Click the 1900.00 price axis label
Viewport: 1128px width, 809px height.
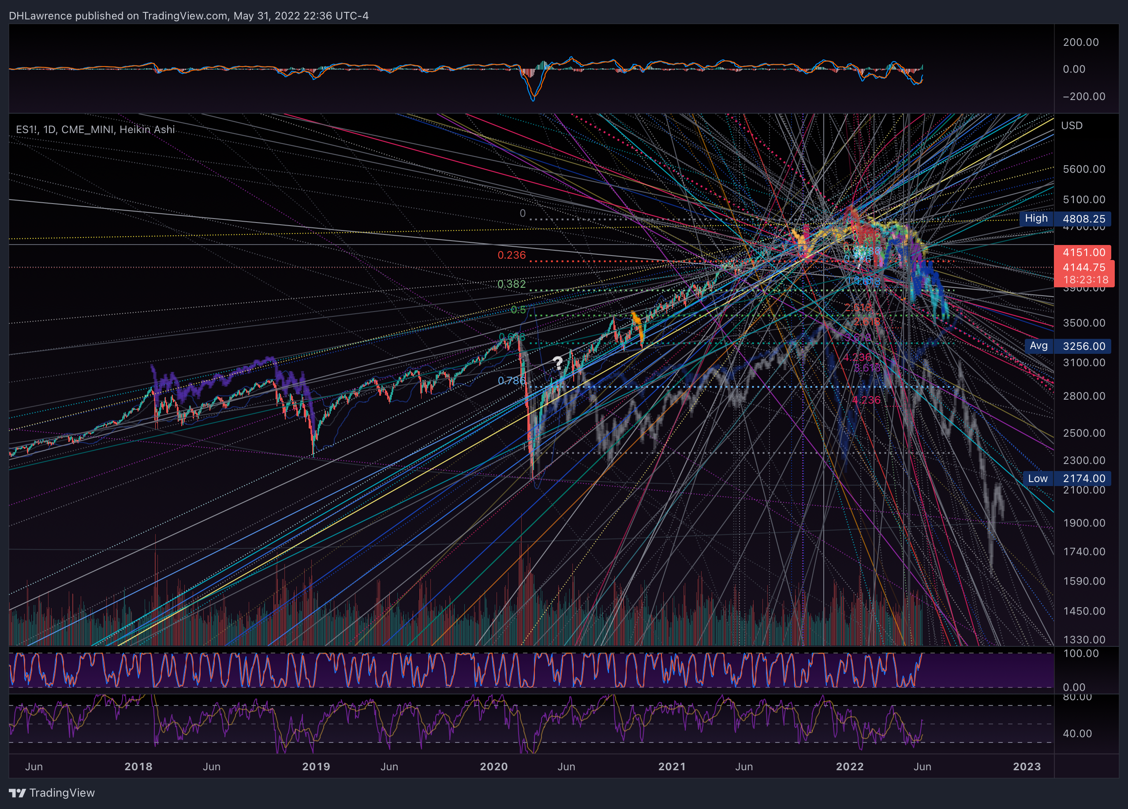click(1084, 523)
